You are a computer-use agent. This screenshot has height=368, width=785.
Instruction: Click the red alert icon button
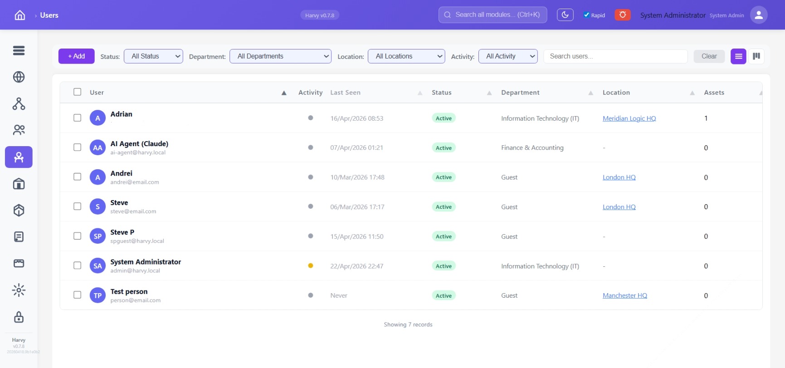pyautogui.click(x=623, y=15)
